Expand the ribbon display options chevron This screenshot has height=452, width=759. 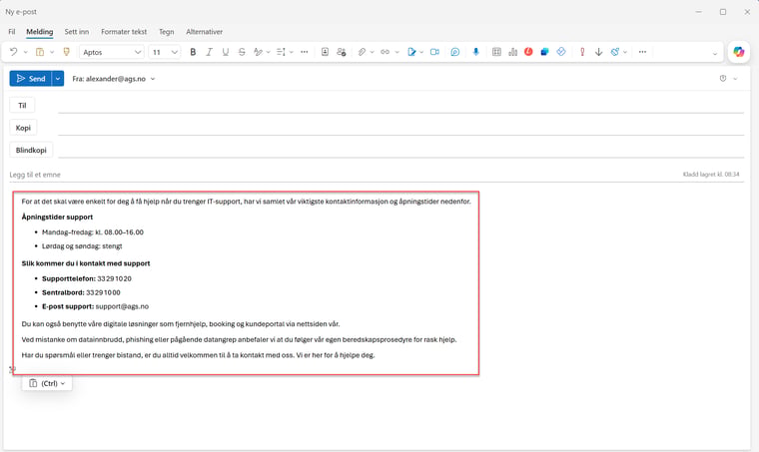pyautogui.click(x=715, y=54)
